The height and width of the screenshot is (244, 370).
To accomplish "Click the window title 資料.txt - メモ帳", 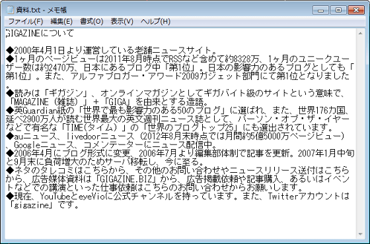I will tap(41, 10).
